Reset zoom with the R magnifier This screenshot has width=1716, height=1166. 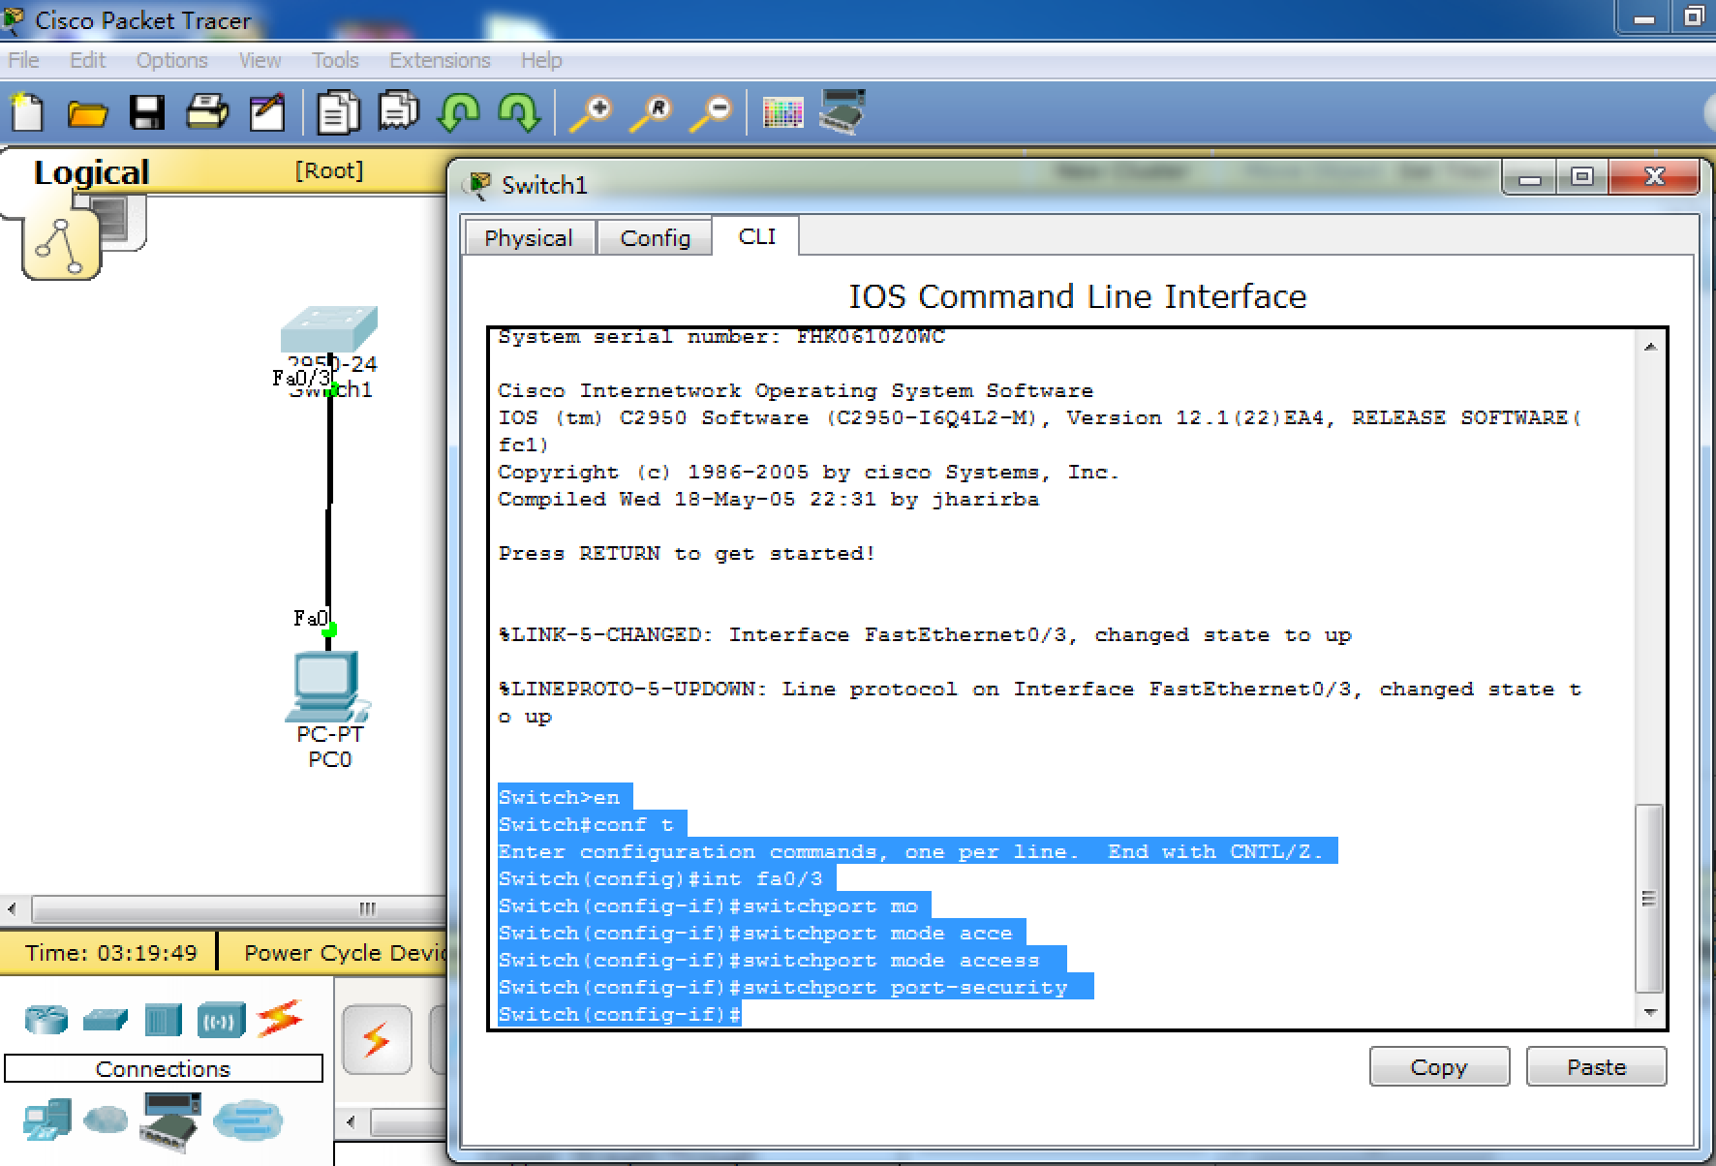pos(651,113)
